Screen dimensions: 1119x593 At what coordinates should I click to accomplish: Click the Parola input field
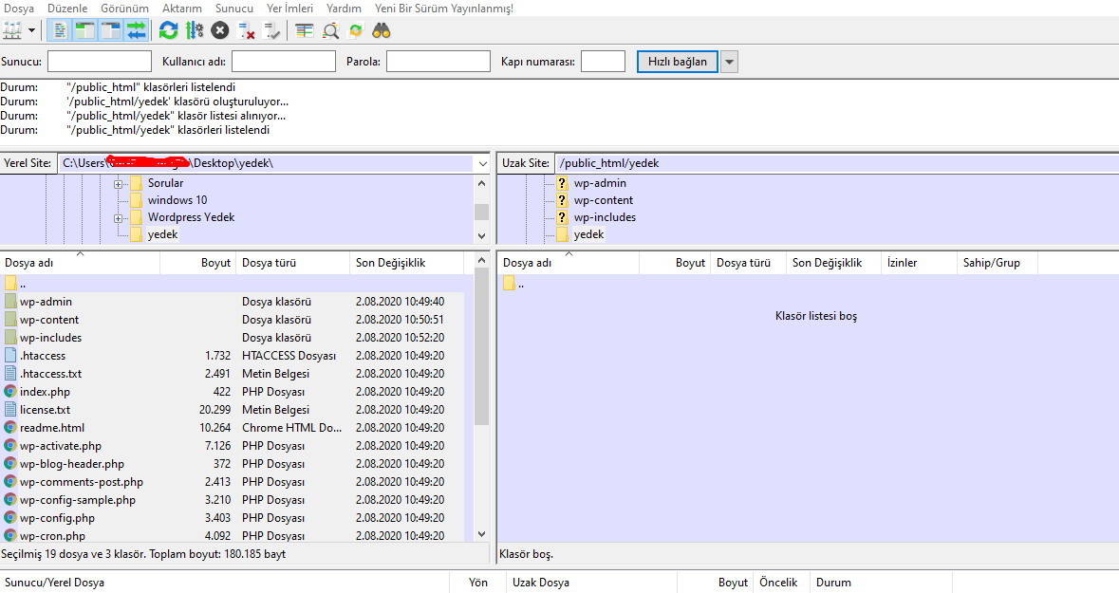coord(438,62)
